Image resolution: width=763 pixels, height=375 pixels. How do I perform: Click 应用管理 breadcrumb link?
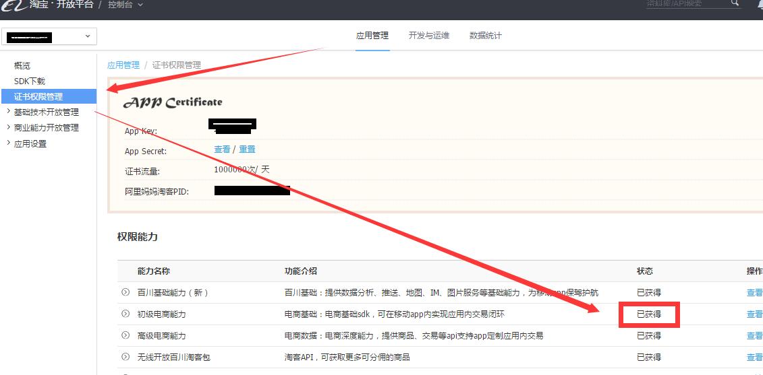[123, 65]
